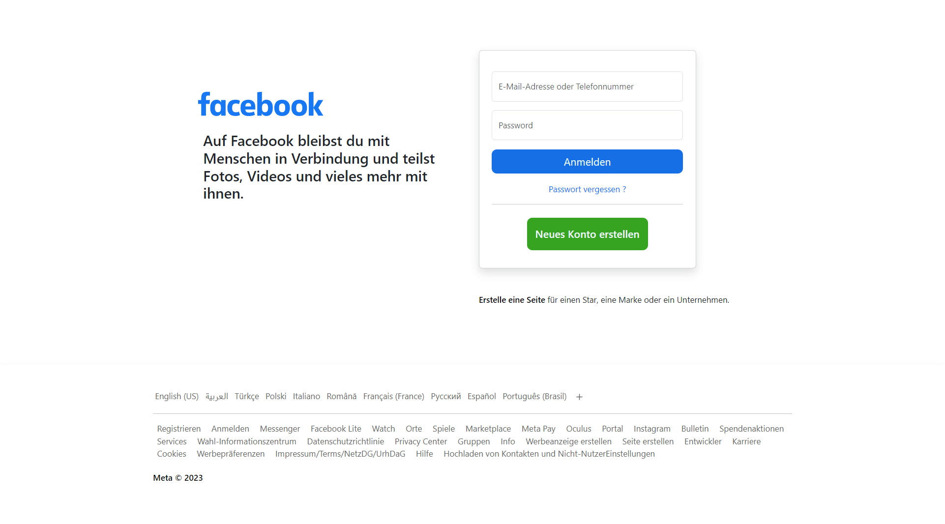Image resolution: width=945 pixels, height=524 pixels.
Task: Switch language to Türkçe
Action: coord(247,396)
